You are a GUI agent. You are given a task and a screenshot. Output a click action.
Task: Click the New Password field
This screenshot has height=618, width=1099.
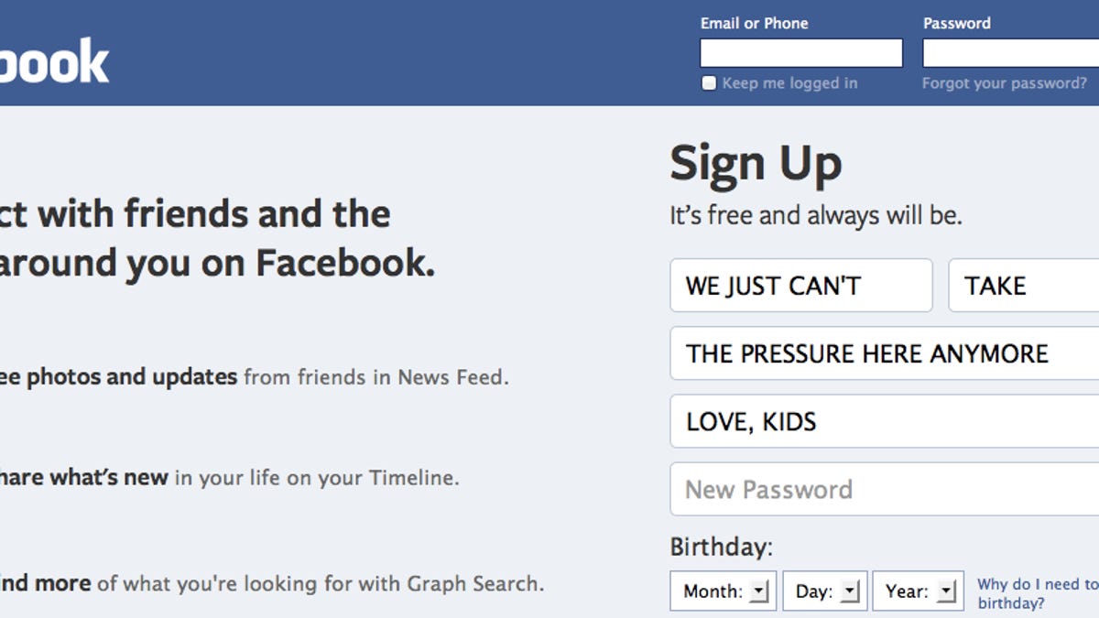coord(884,489)
